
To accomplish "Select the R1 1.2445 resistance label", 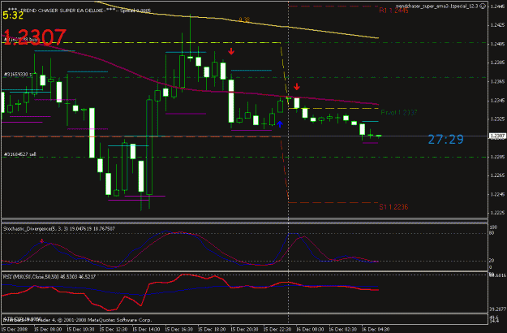I will 393,11.
